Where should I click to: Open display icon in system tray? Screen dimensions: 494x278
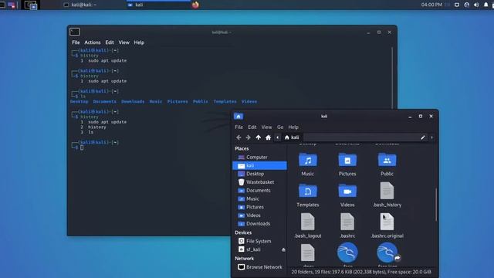[457, 5]
